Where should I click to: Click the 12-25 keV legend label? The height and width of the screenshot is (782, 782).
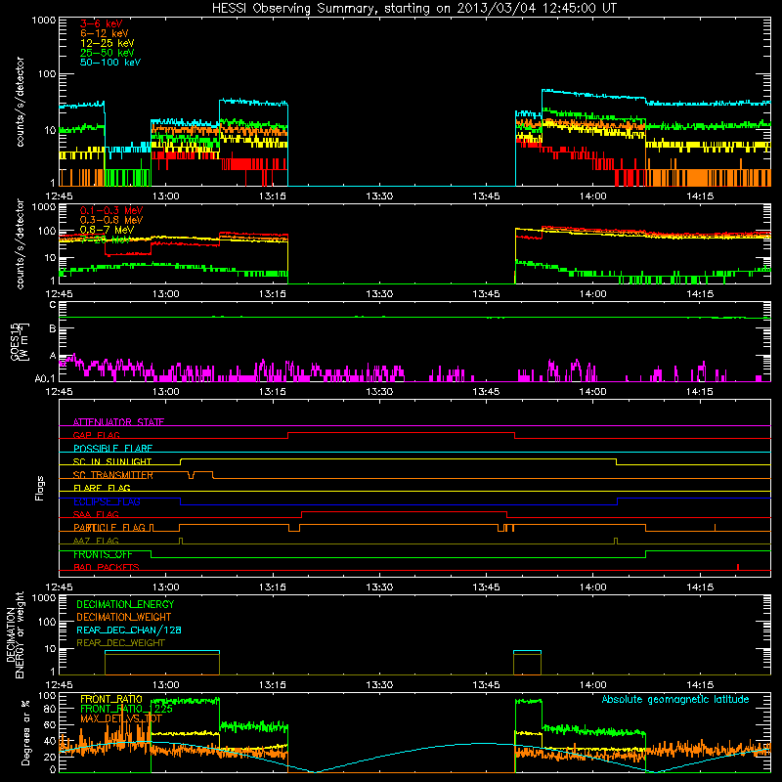click(x=108, y=43)
